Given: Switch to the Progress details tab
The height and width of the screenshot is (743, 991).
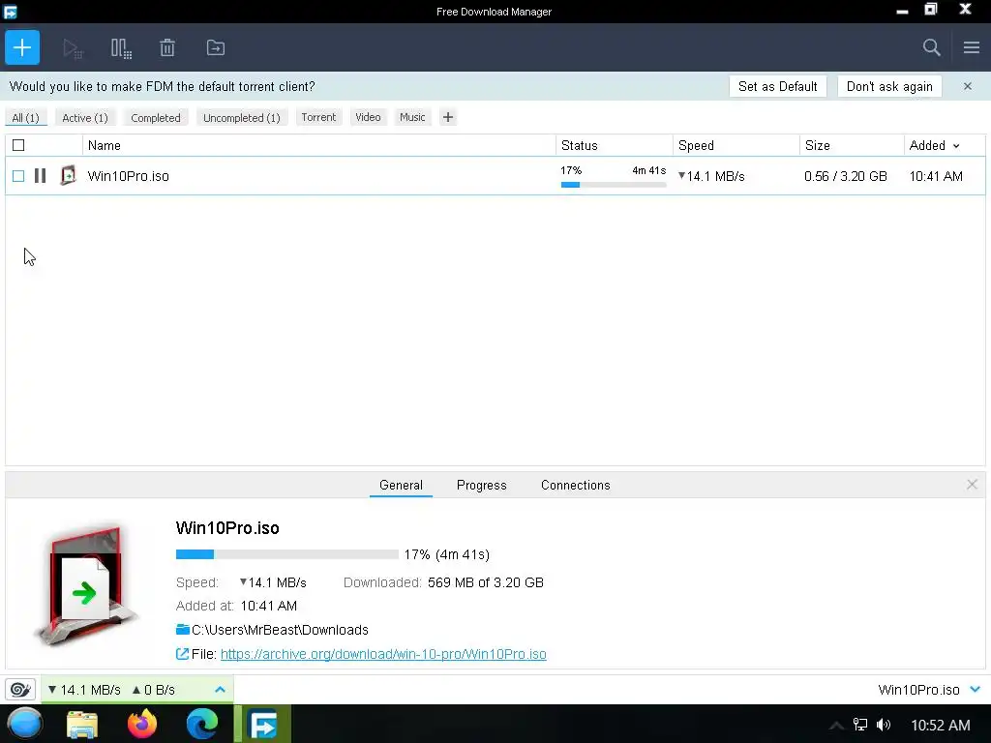Looking at the screenshot, I should pos(482,486).
